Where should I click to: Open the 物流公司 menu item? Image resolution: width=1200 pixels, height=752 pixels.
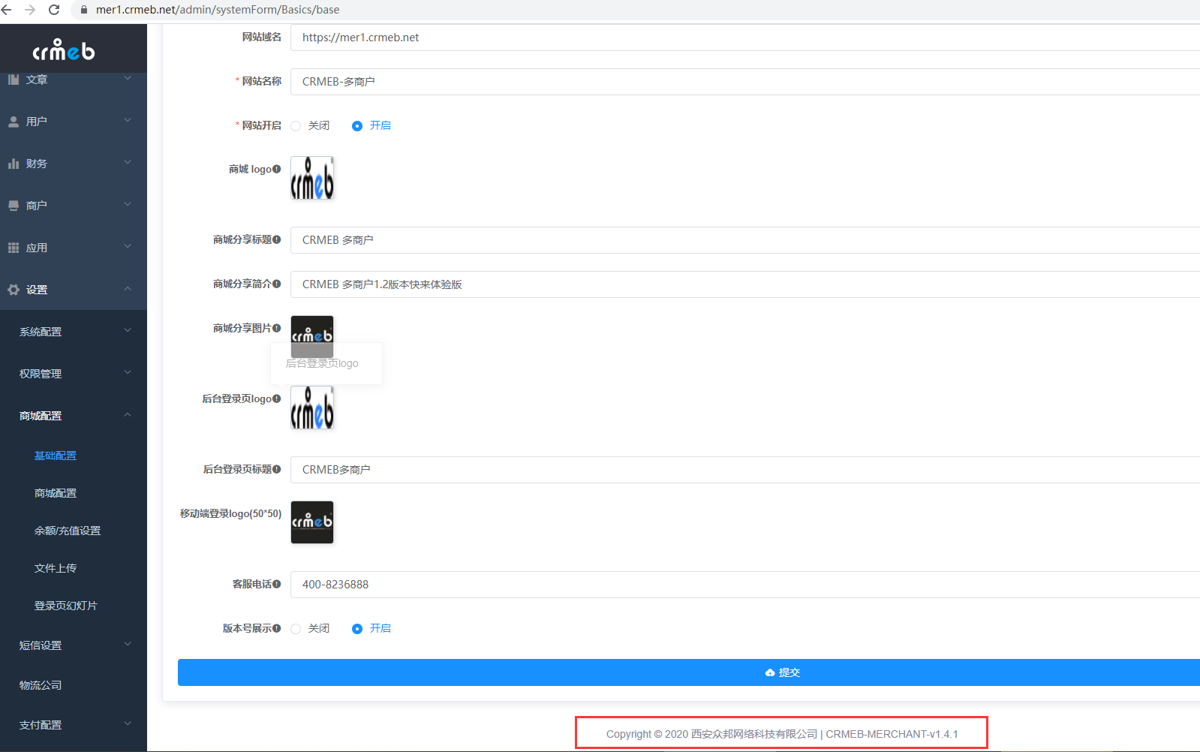[41, 685]
